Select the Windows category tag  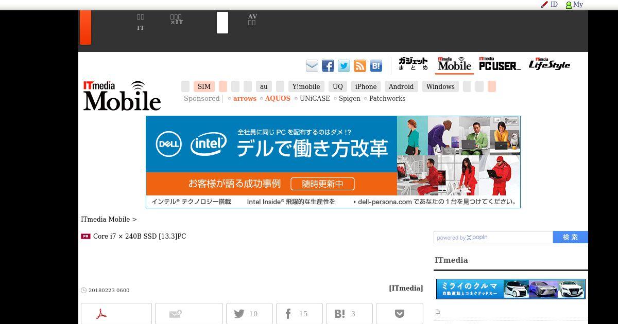[x=440, y=86]
